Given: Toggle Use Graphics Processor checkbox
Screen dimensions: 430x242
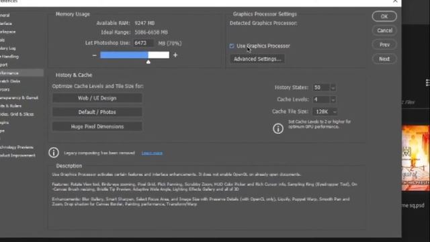Looking at the screenshot, I should coord(232,46).
